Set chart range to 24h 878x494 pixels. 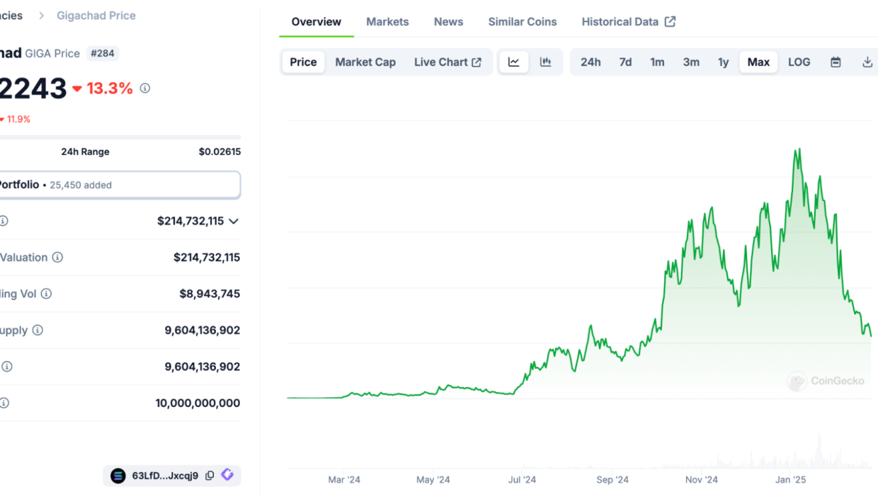(x=591, y=62)
